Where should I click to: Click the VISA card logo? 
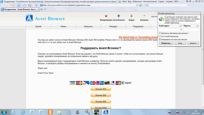point(72,83)
